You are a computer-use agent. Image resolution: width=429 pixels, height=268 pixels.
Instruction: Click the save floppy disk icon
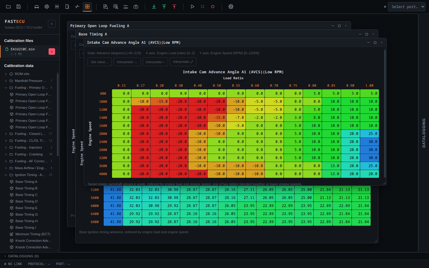(x=18, y=7)
